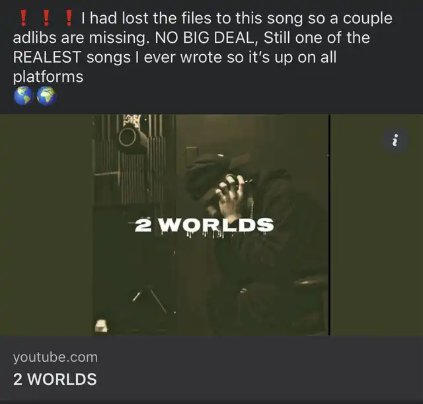423x404 pixels.
Task: Click the second red exclamation mark emoji
Action: [46, 18]
